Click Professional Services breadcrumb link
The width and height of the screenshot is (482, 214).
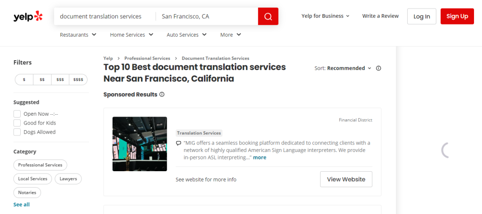147,58
